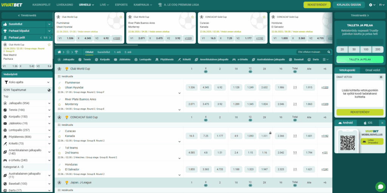The height and width of the screenshot is (193, 387).
Task: Click the home icon in breadcrumb
Action: tap(59, 52)
